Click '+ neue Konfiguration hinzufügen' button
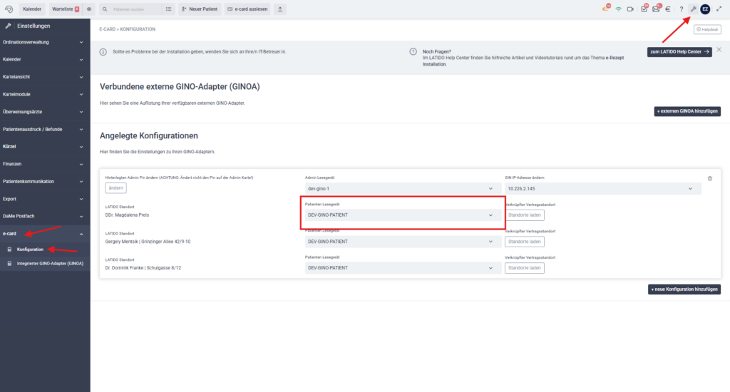 [684, 289]
